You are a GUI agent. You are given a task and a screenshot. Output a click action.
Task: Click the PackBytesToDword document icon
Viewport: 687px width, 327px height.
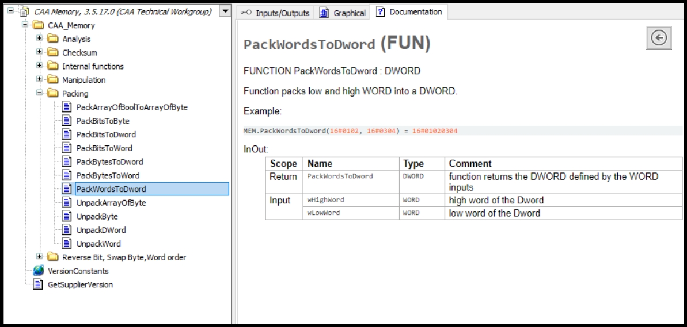[x=67, y=161]
